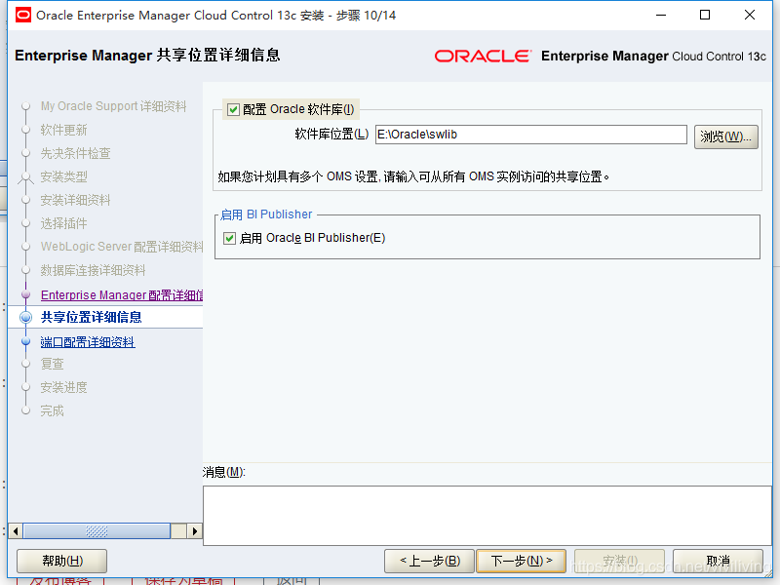Cancel installation with 取消 button
Screen dimensions: 780x585
pyautogui.click(x=718, y=562)
